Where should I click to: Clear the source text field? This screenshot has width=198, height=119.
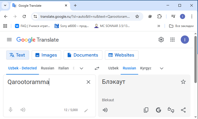[88, 82]
